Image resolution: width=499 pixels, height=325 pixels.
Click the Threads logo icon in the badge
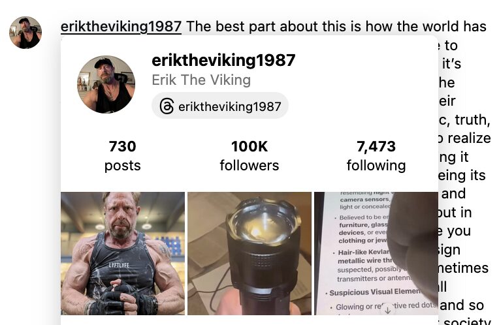pos(167,106)
